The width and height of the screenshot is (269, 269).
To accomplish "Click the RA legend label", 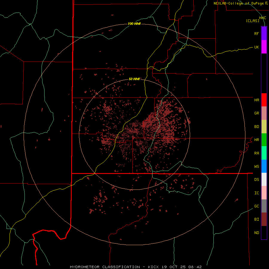I will (256, 153).
